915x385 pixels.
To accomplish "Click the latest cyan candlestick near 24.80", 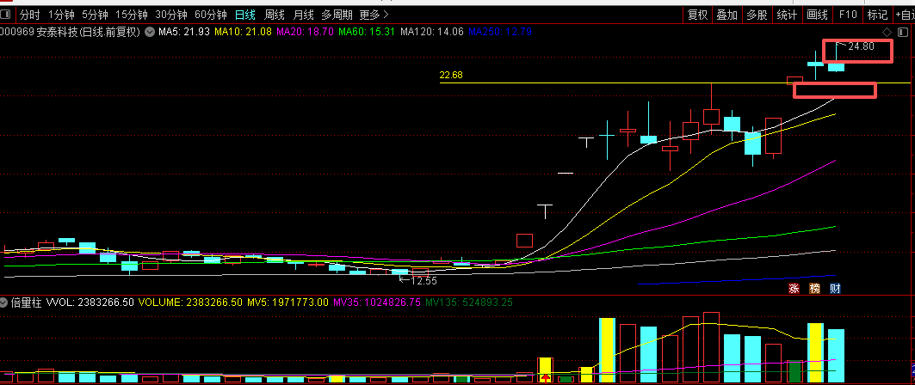I will [836, 68].
